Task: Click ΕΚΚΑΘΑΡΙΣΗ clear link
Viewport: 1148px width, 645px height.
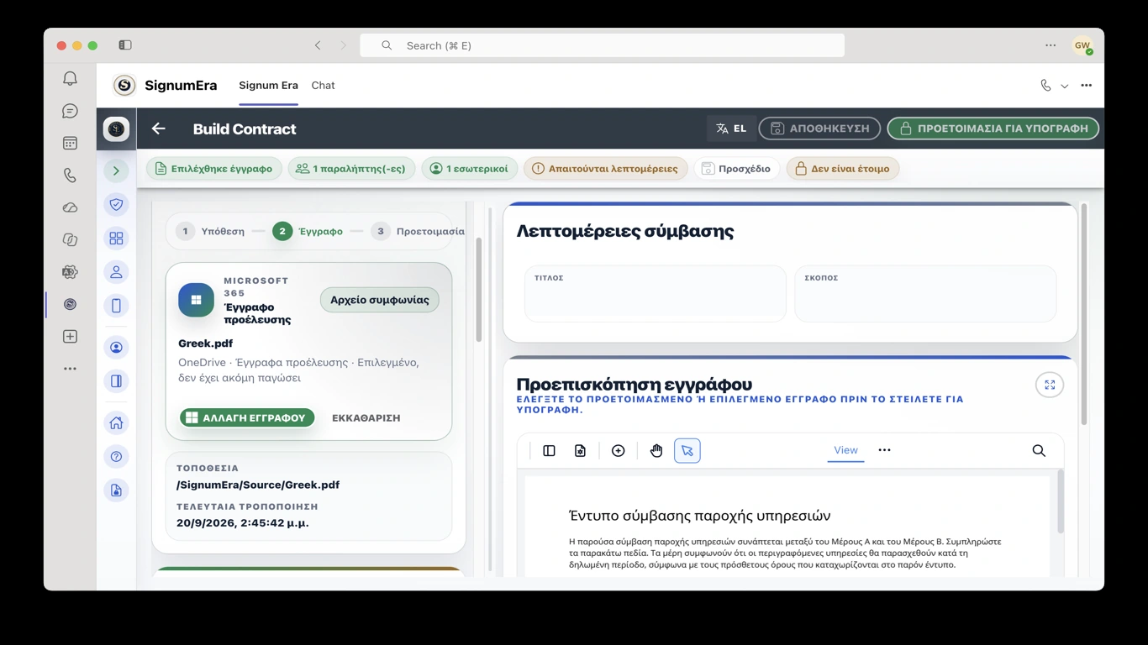Action: tap(366, 417)
